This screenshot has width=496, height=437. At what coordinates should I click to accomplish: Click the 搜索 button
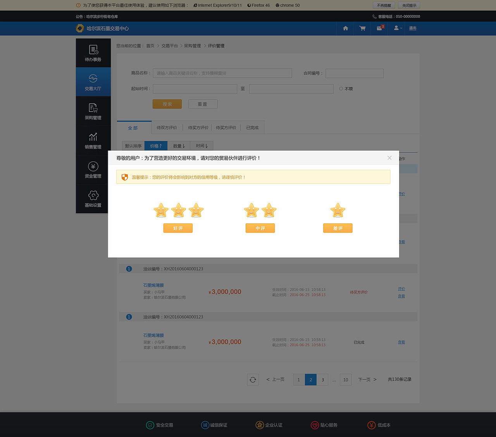pos(167,104)
